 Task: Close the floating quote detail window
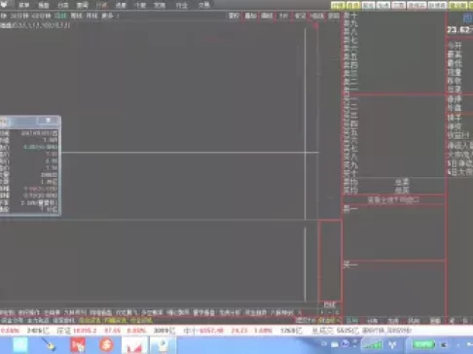click(48, 121)
